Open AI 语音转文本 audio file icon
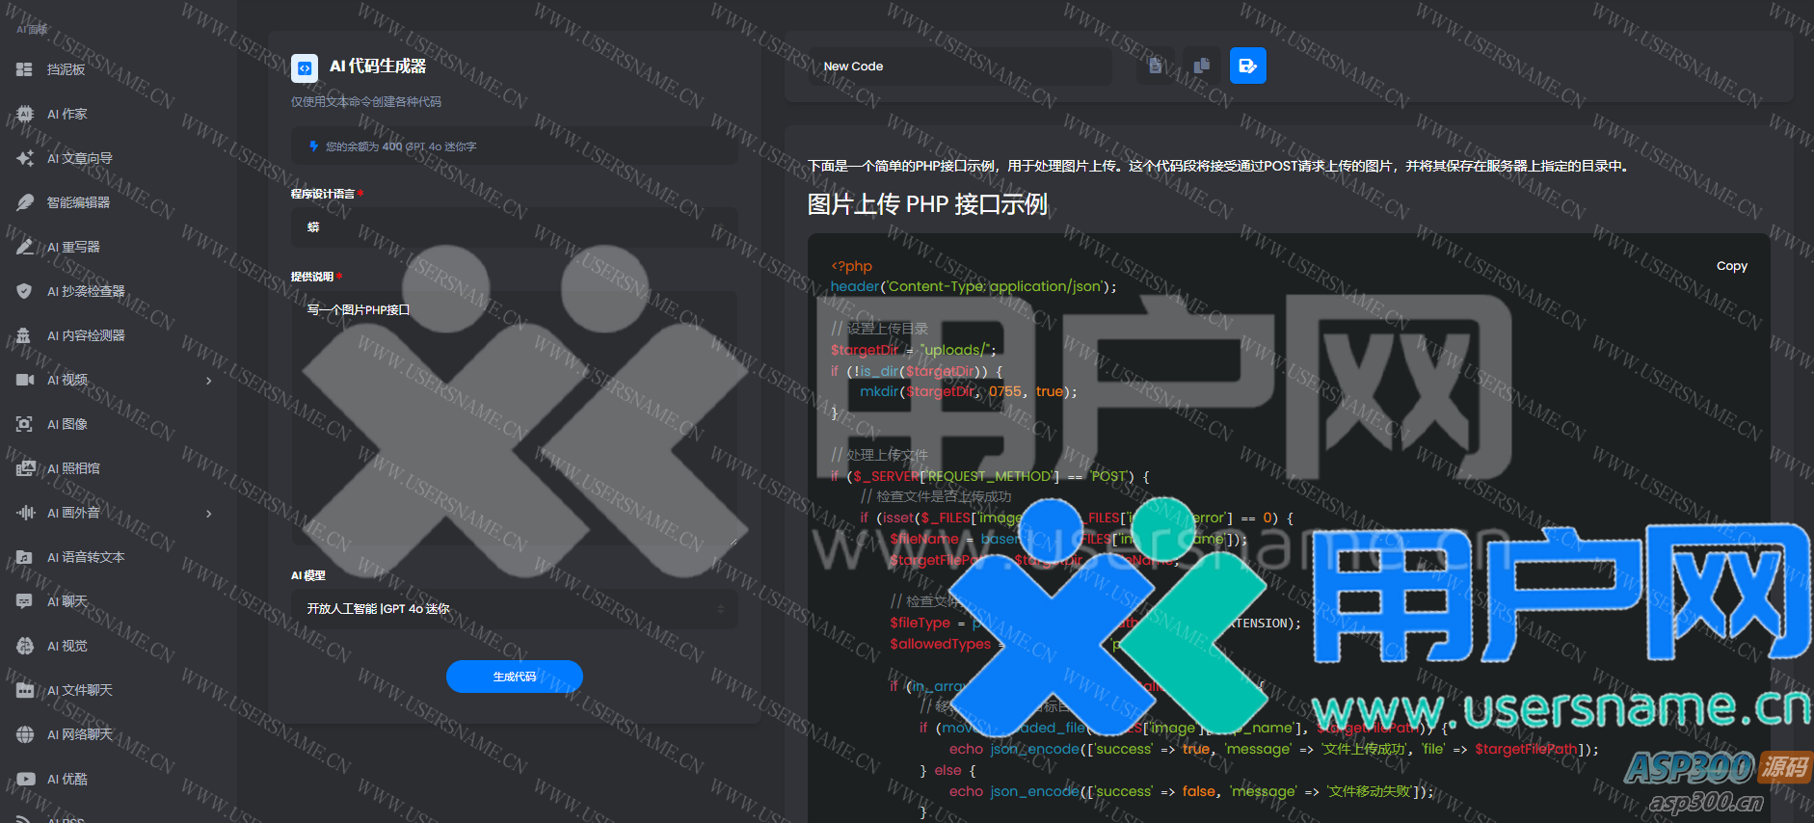 25,557
